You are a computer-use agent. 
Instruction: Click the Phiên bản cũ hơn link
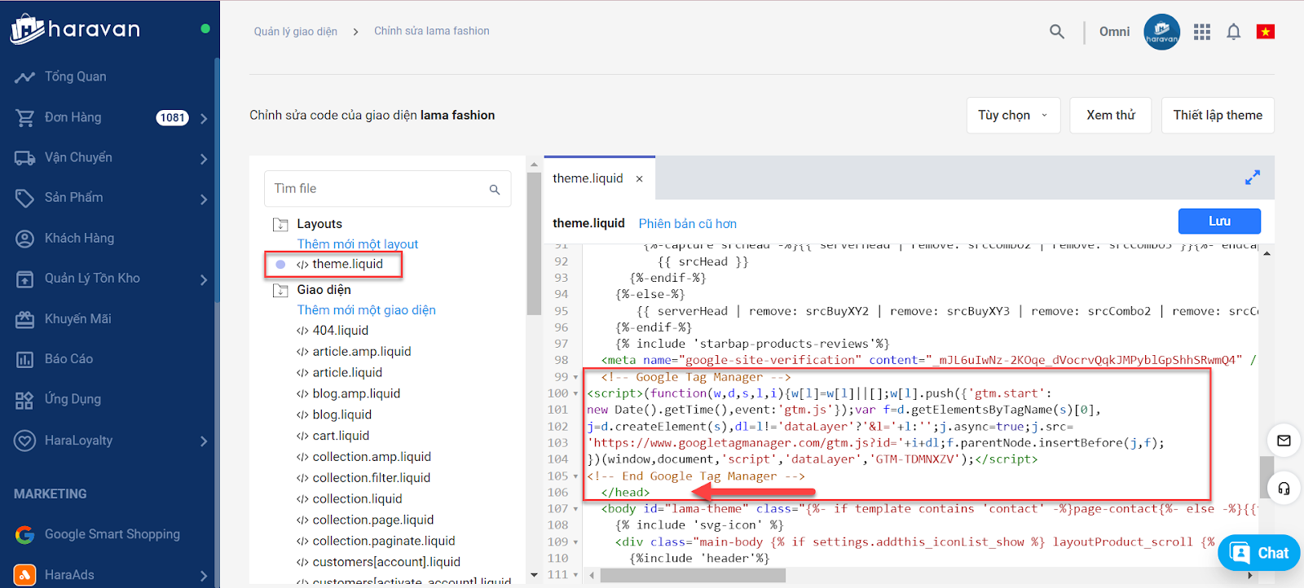click(x=687, y=224)
